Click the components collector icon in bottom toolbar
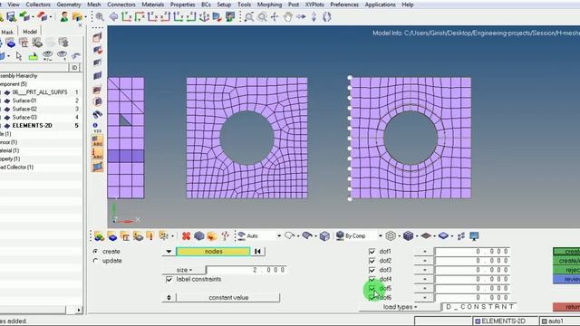The width and height of the screenshot is (580, 326). pos(112,235)
